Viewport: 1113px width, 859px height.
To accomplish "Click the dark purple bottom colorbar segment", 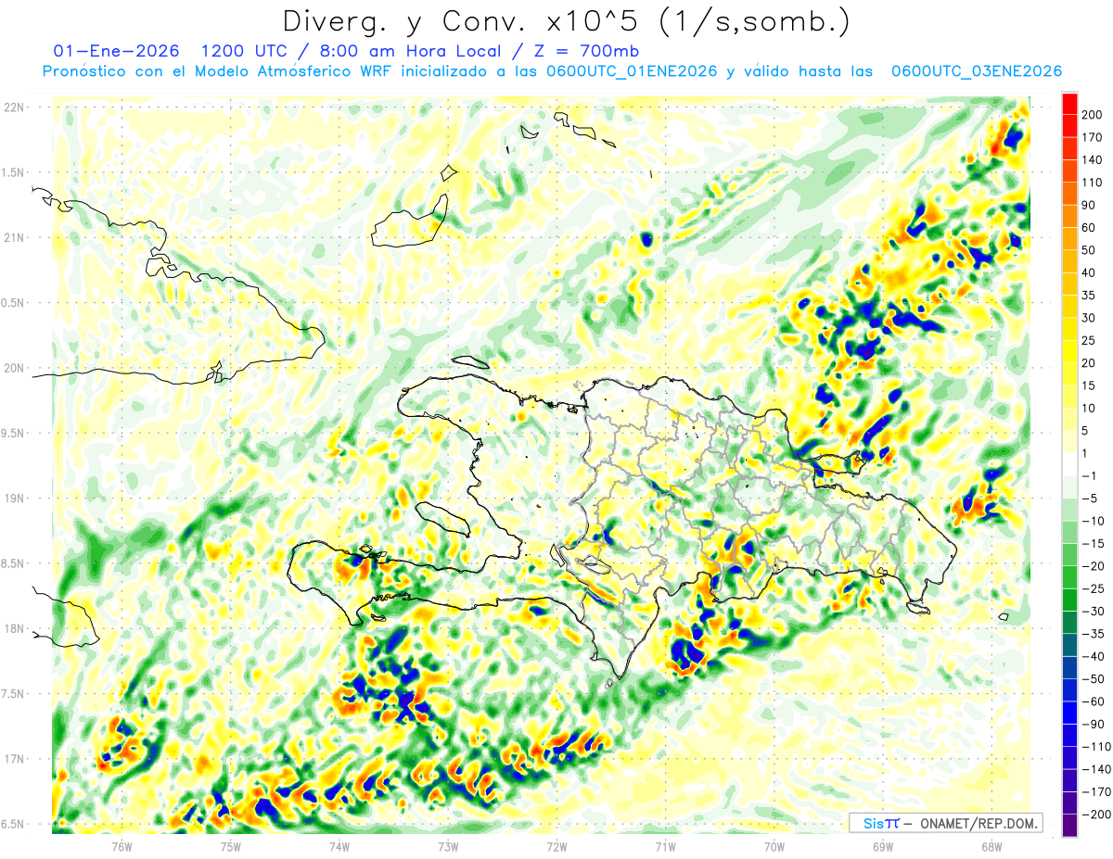I will 1068,825.
